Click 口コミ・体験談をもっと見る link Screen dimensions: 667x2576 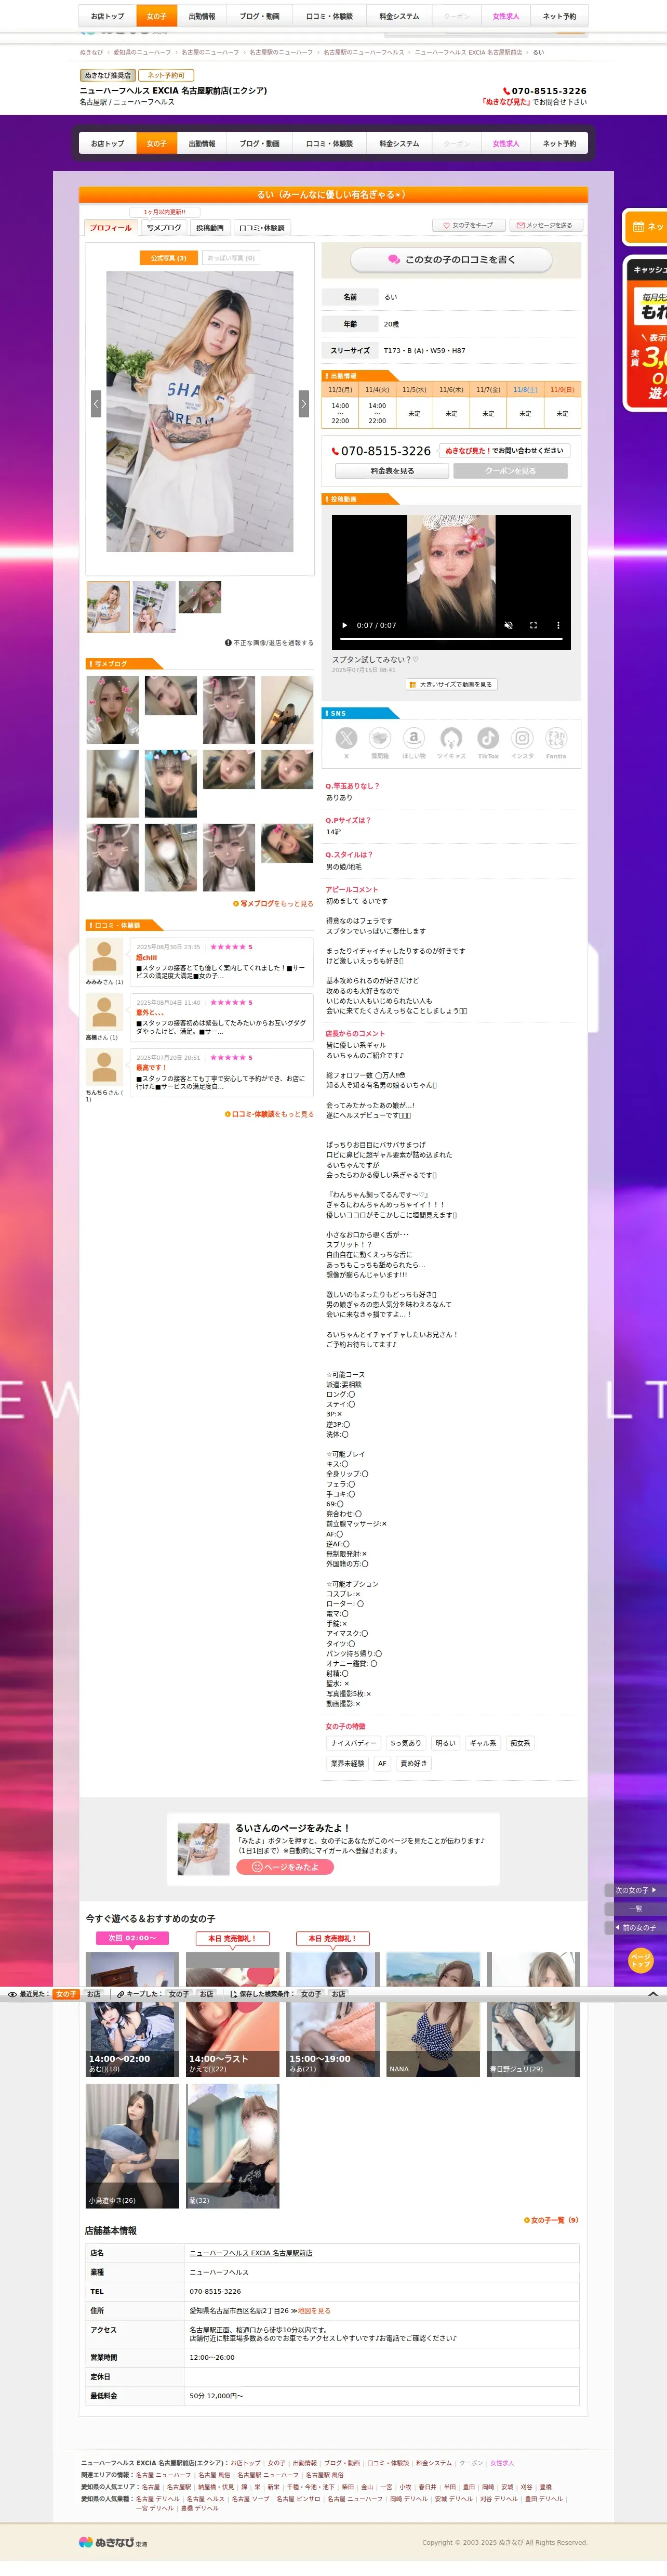(269, 1114)
